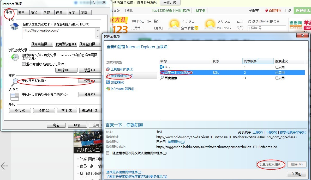Screen dimensions: 311x180
Task: Click the 使用空白页(B) button
Action: pos(90,44)
